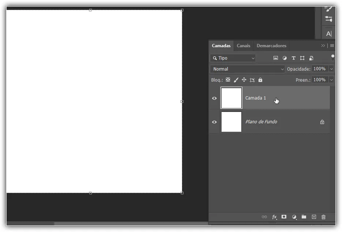This screenshot has width=342, height=232.
Task: Lock all padlock icon in Bloq. row
Action: click(x=260, y=80)
